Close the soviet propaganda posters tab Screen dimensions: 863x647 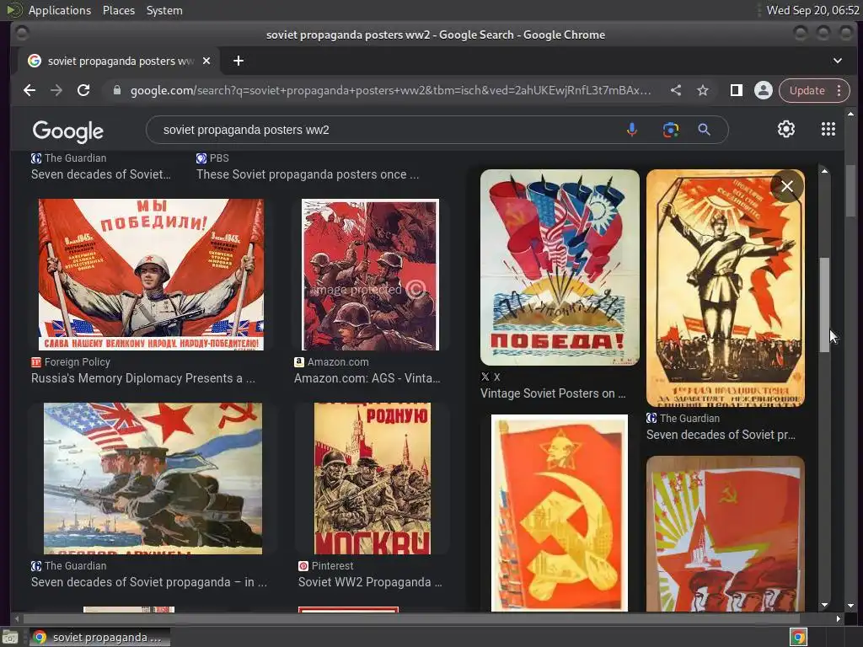tap(206, 61)
